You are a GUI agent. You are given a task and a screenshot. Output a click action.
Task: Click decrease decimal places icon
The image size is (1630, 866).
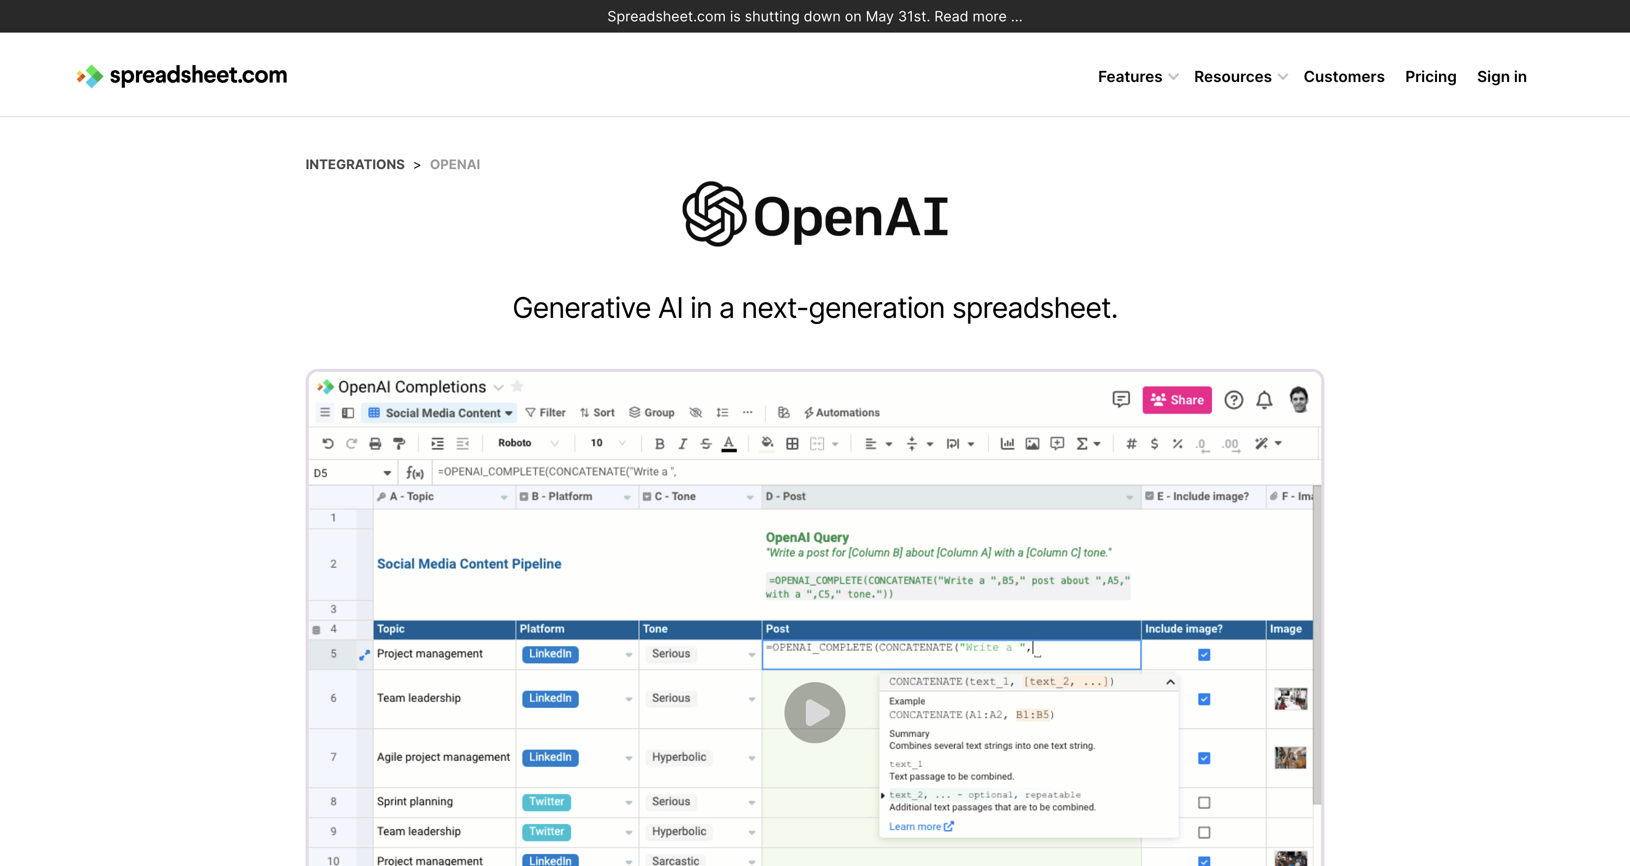(x=1202, y=444)
